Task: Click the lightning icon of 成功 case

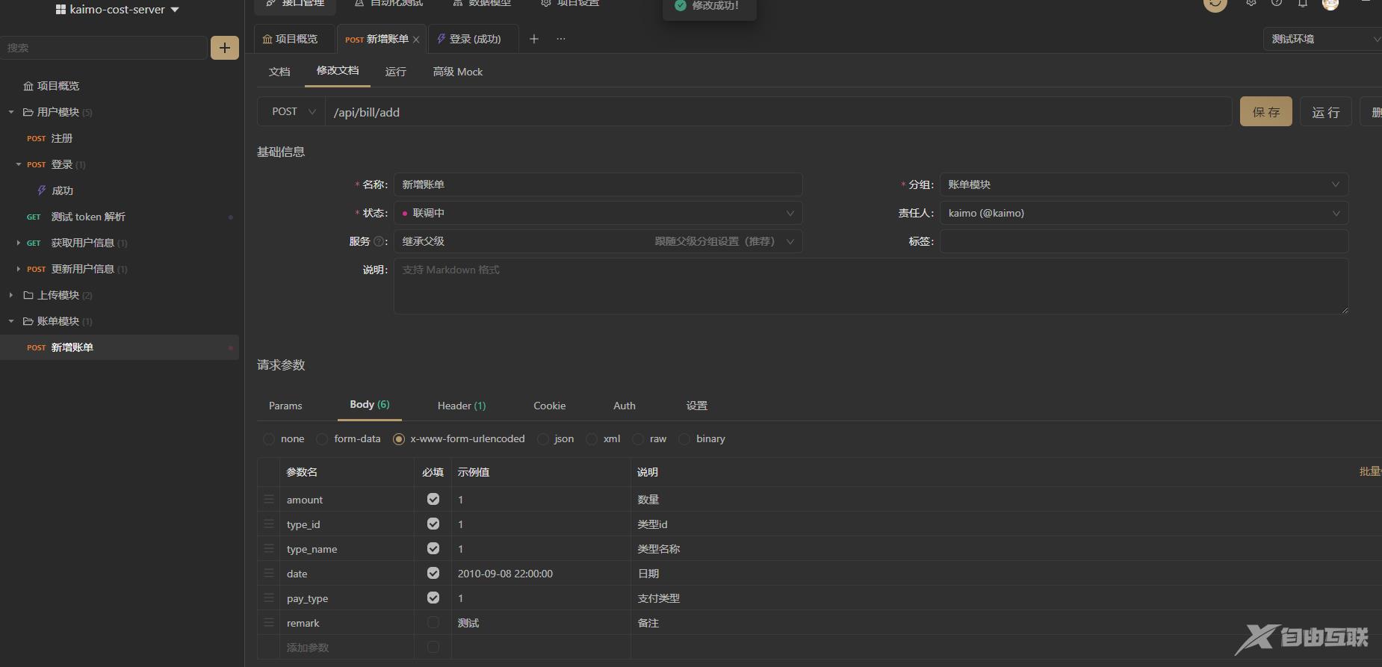Action: pyautogui.click(x=42, y=190)
